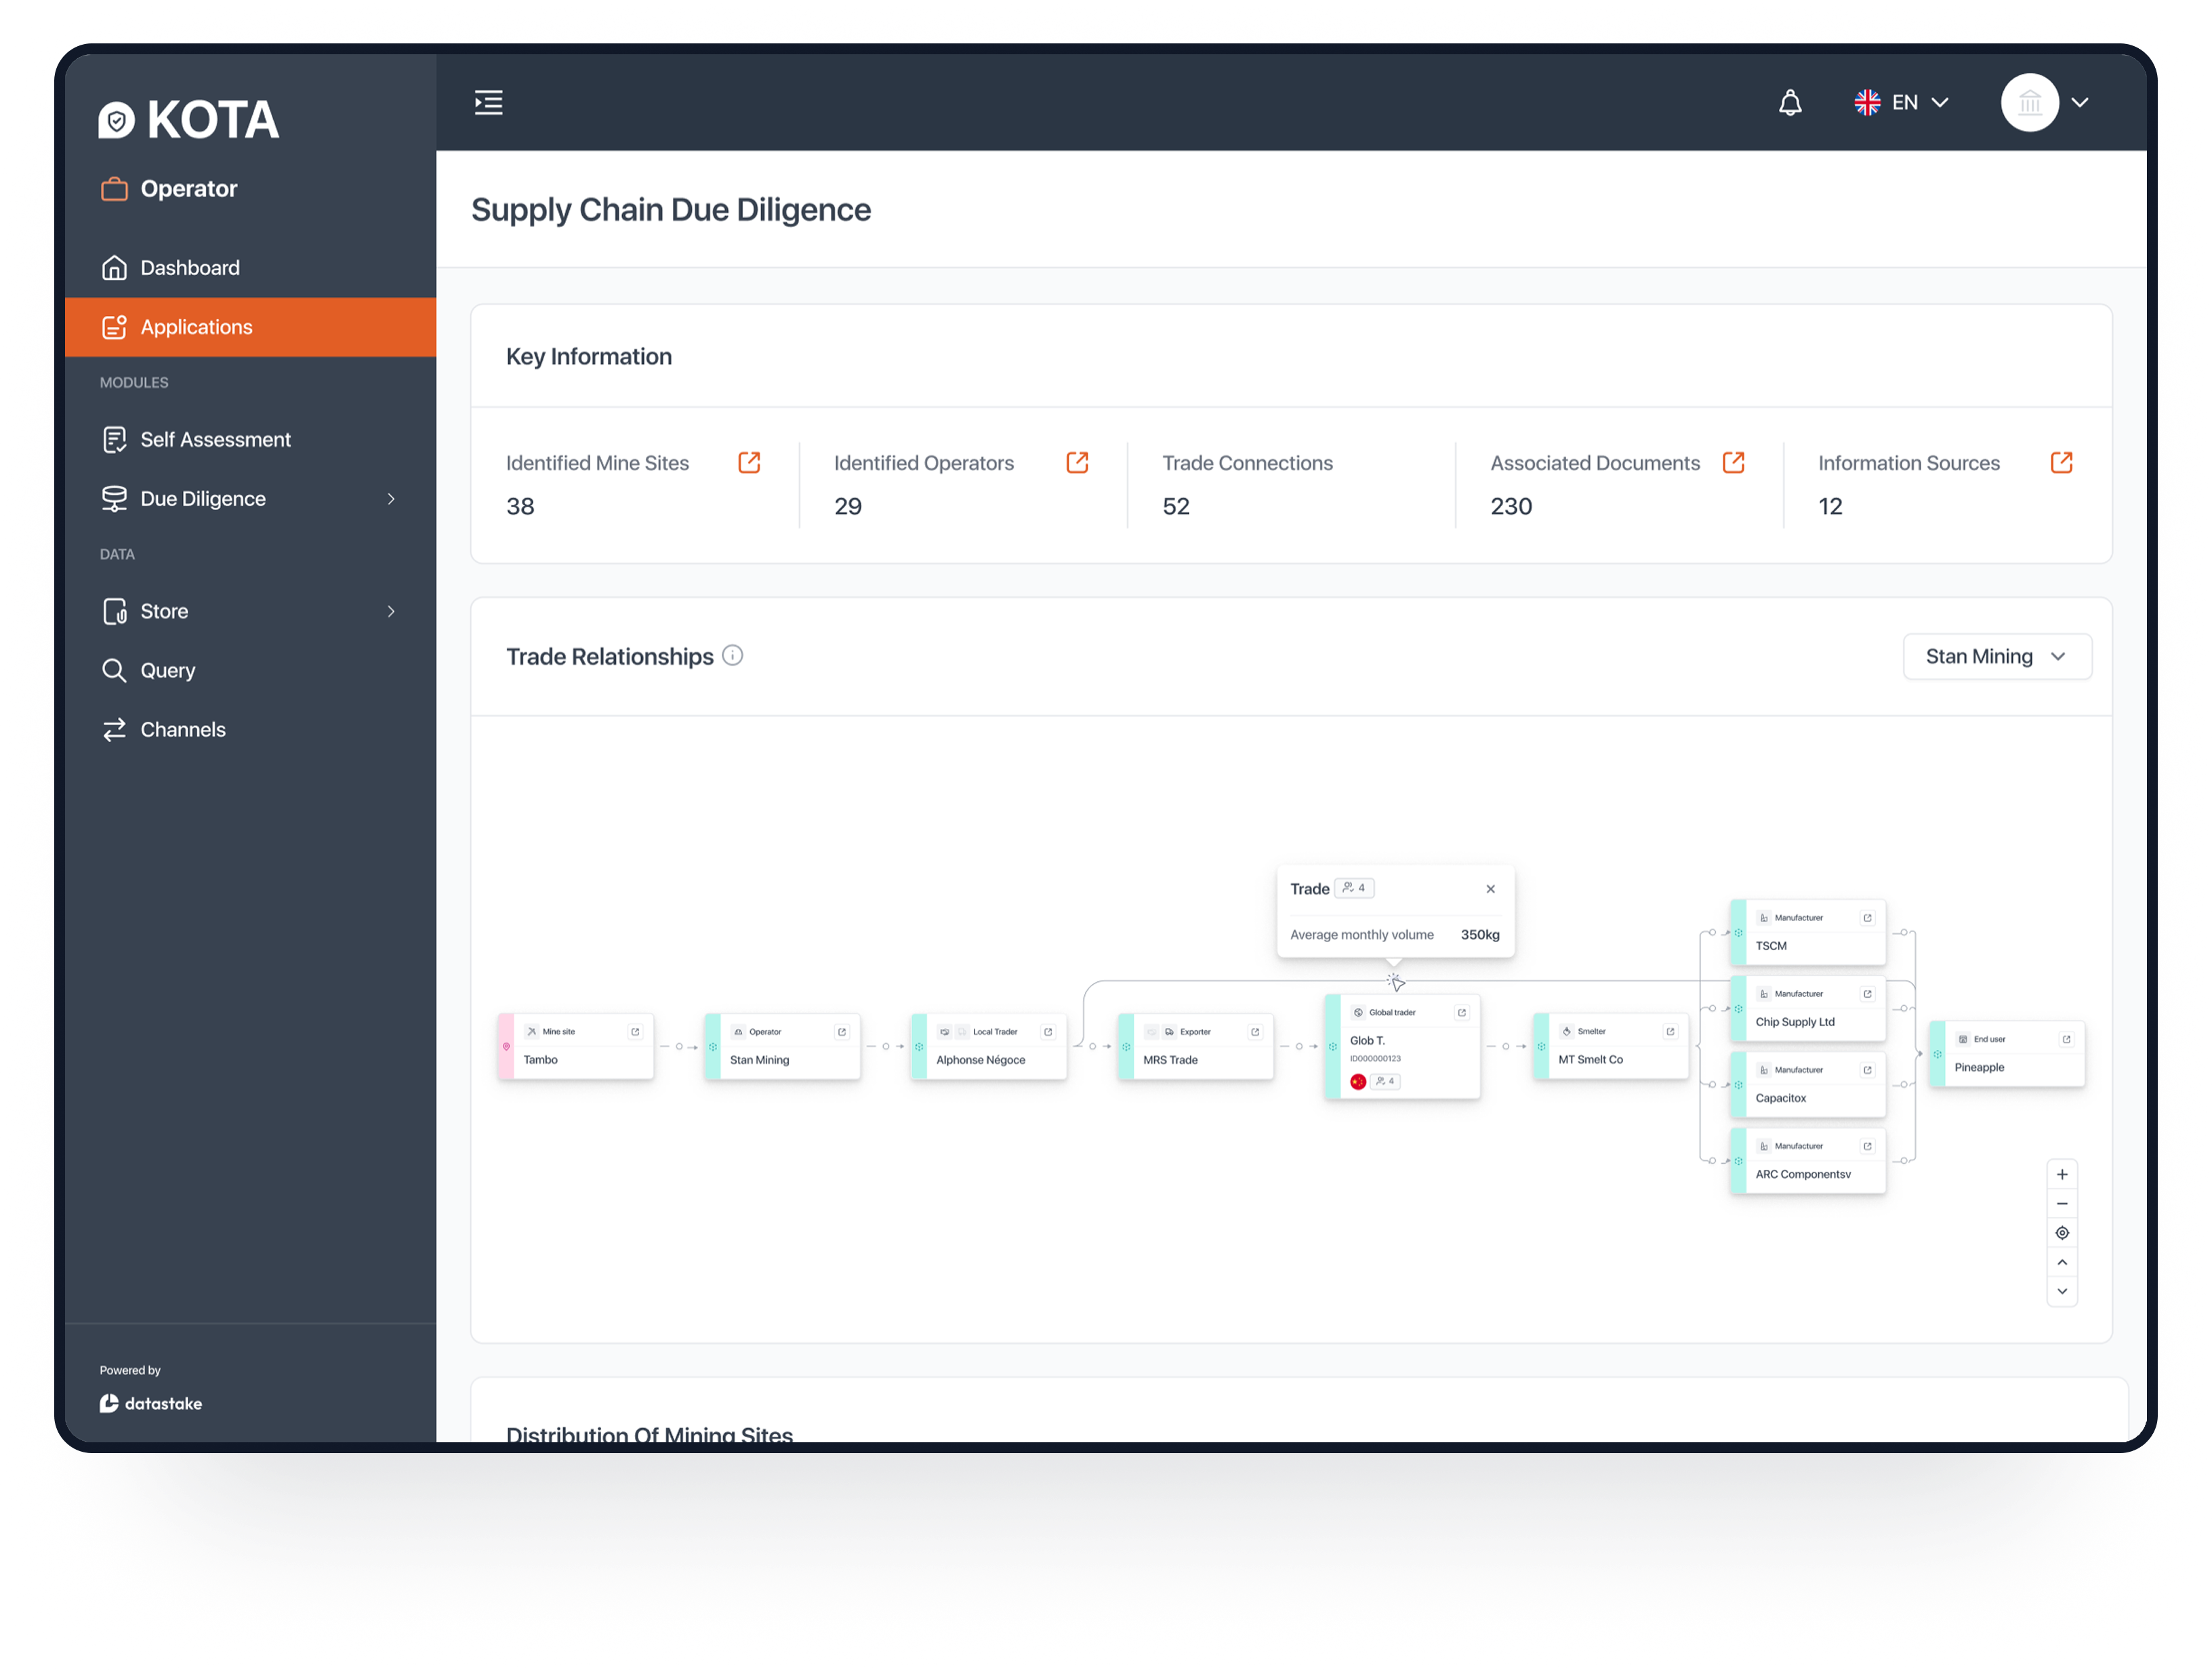Expand the Store menu

(250, 611)
